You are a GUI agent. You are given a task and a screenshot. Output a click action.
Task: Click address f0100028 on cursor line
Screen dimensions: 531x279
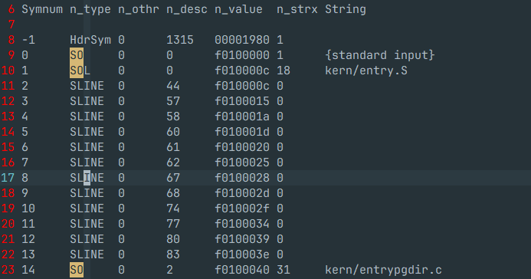(242, 178)
